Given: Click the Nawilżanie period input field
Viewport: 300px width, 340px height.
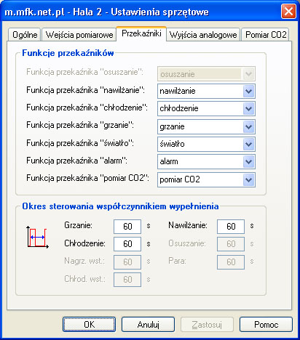Looking at the screenshot, I should tap(231, 227).
